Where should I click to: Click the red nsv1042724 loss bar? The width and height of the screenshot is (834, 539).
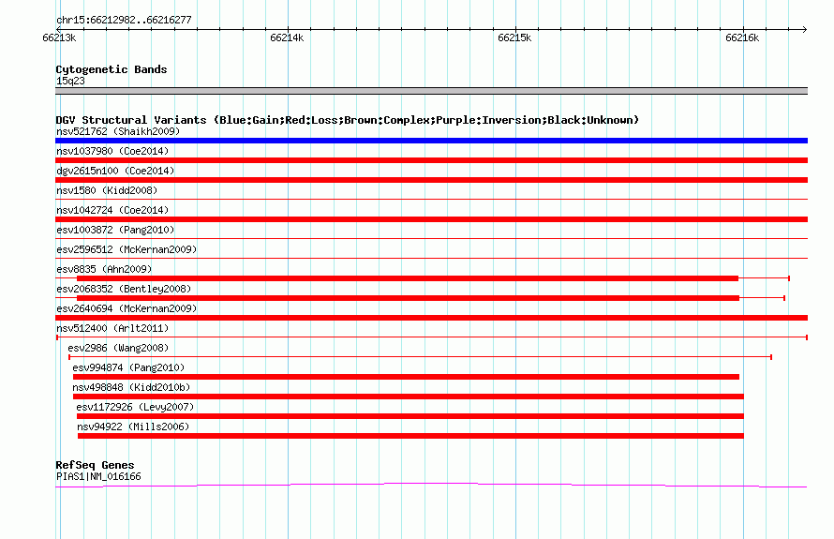[431, 219]
